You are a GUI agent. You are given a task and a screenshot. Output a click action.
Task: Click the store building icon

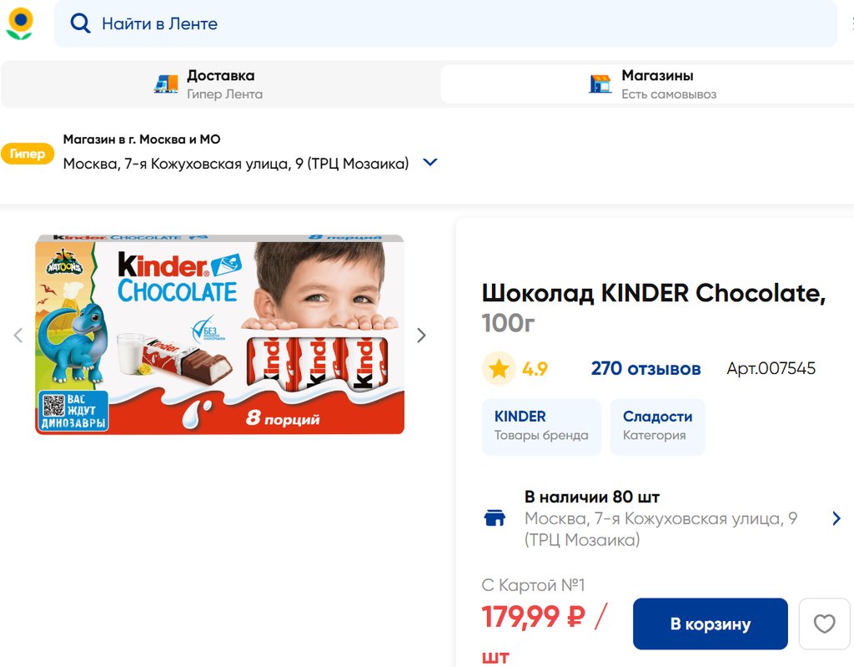click(600, 83)
